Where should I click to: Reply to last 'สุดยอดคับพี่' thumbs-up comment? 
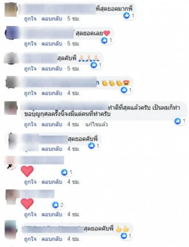click(x=52, y=239)
